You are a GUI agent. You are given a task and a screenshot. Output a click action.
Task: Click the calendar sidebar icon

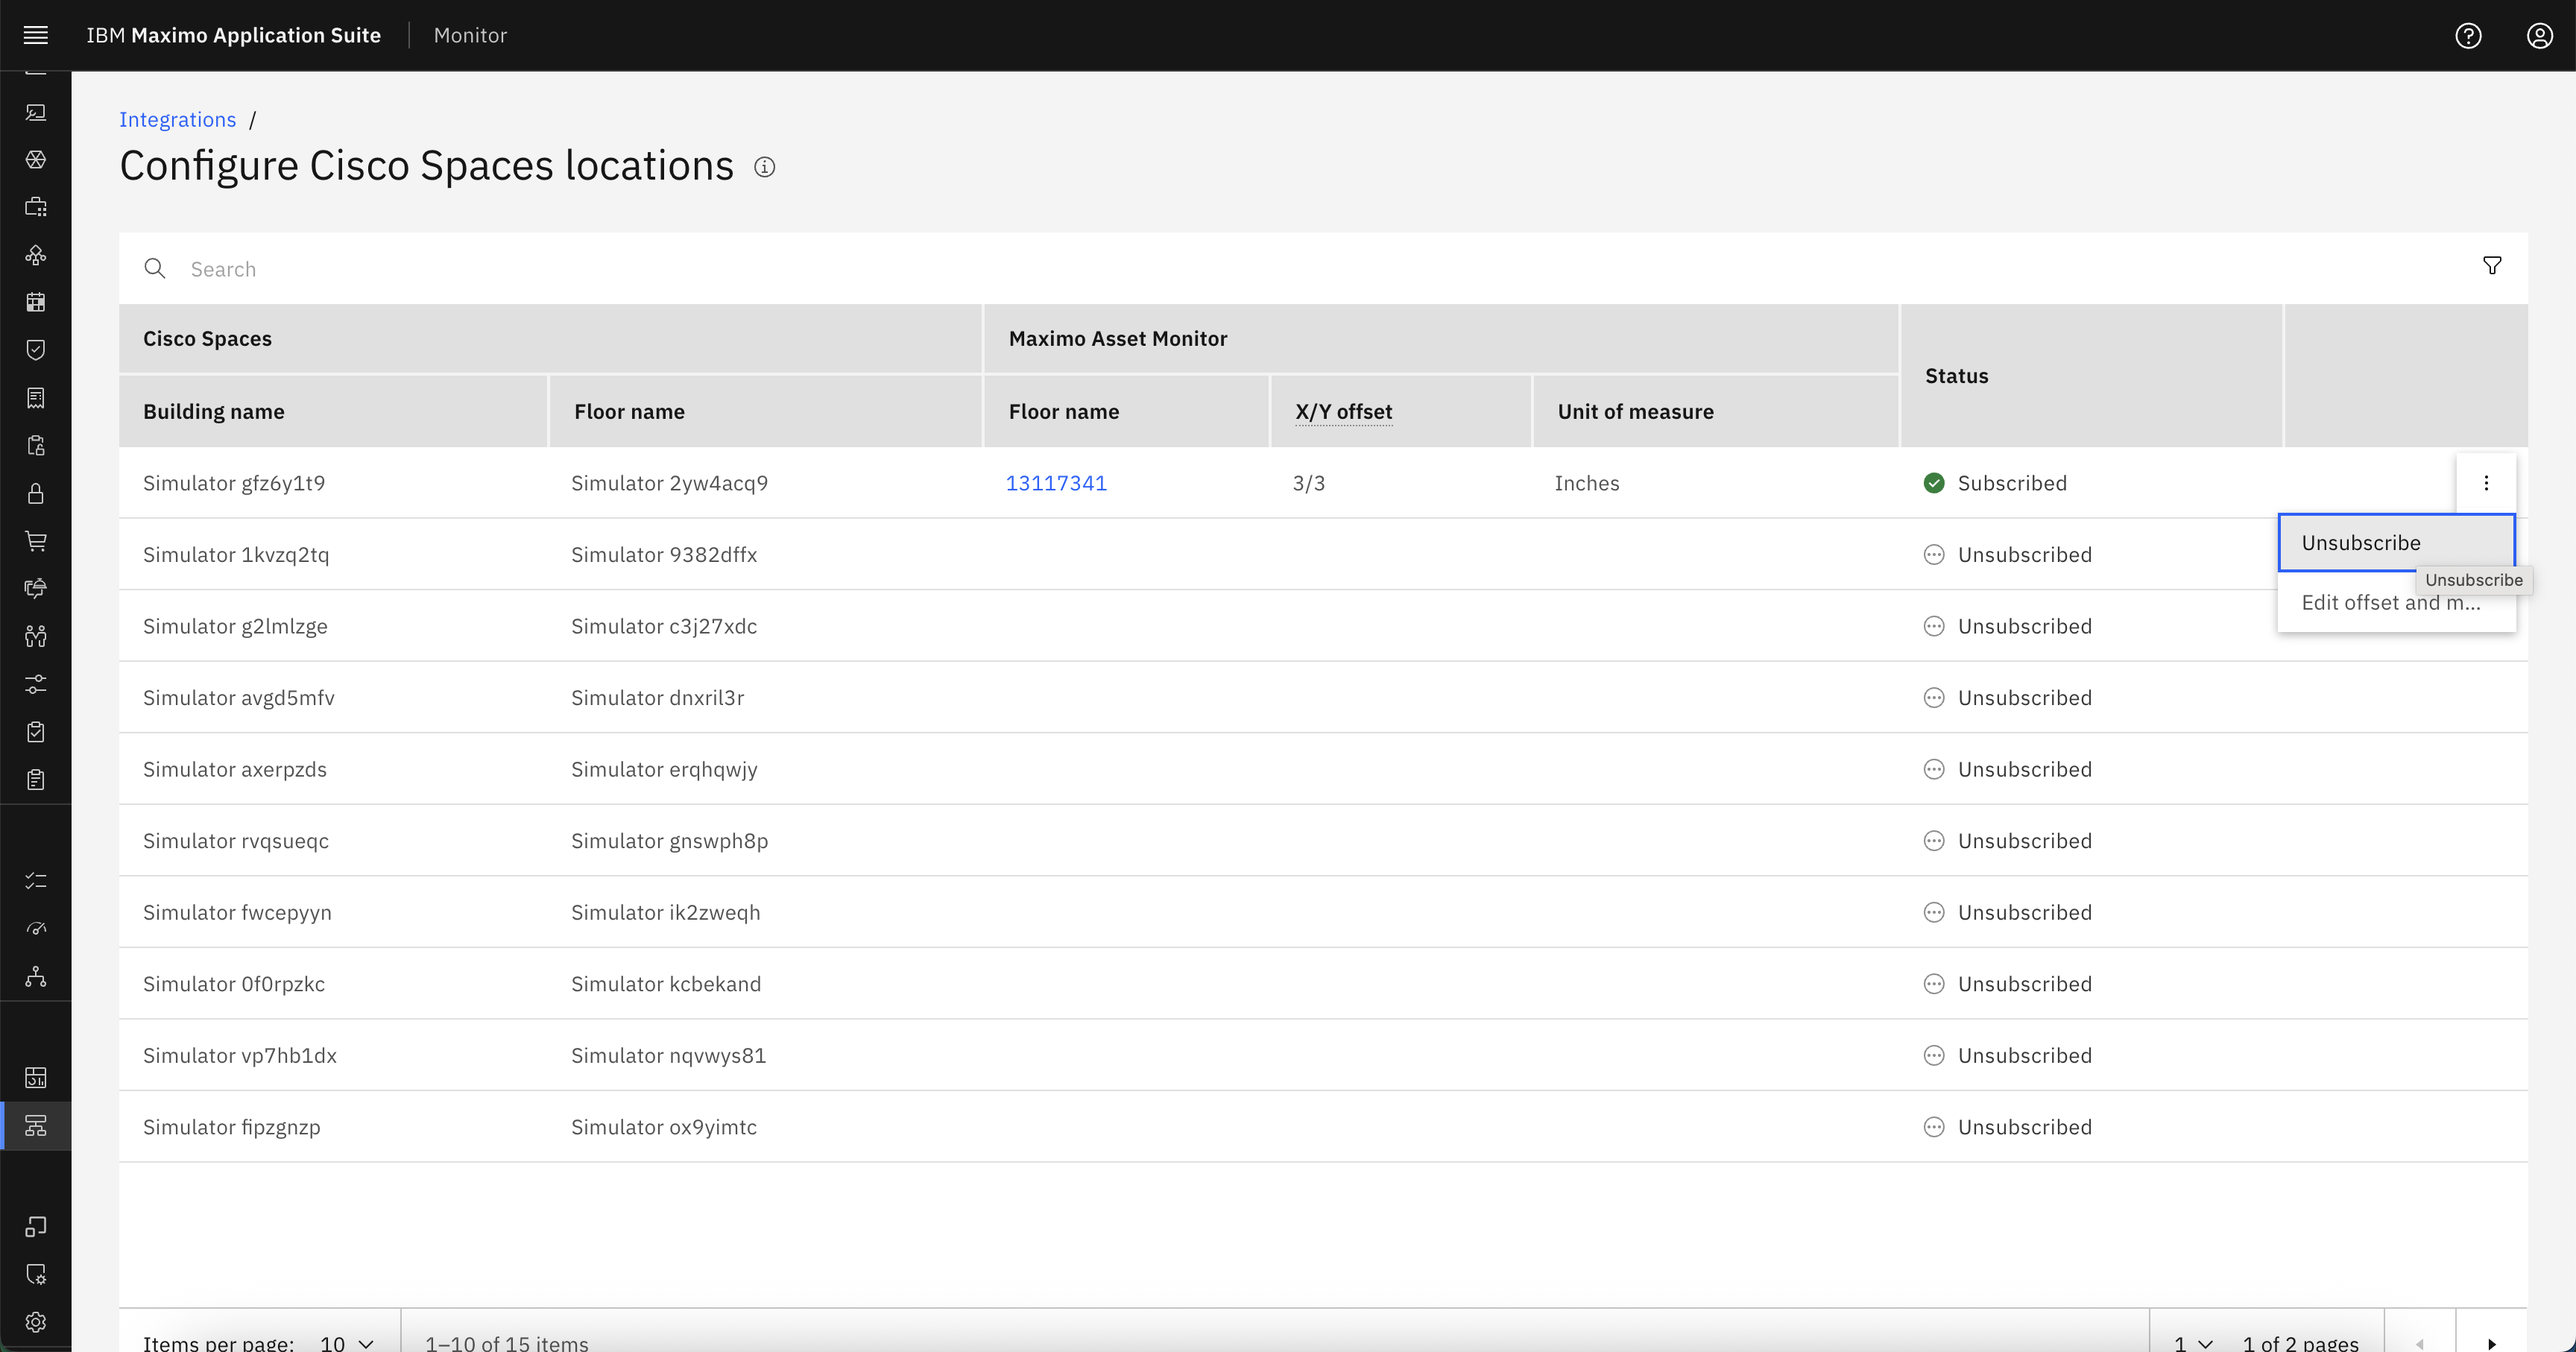pyautogui.click(x=36, y=302)
